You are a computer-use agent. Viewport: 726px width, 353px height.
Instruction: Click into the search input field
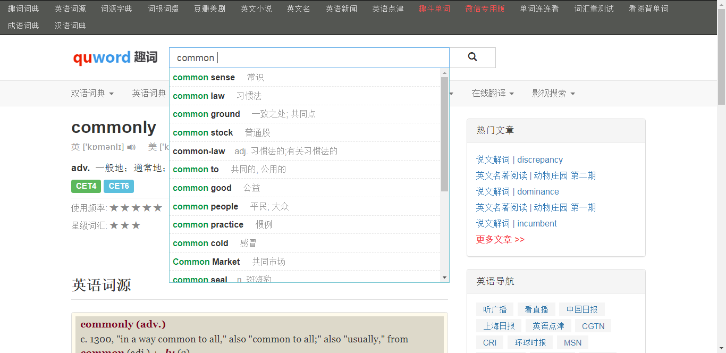pos(309,57)
